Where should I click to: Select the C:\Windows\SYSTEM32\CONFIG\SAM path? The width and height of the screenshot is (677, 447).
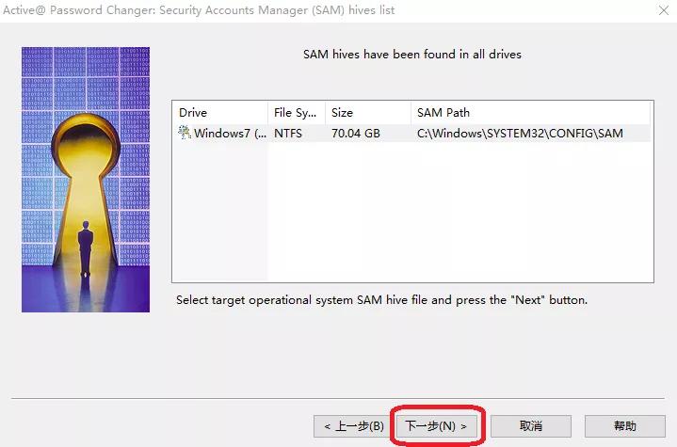click(520, 134)
